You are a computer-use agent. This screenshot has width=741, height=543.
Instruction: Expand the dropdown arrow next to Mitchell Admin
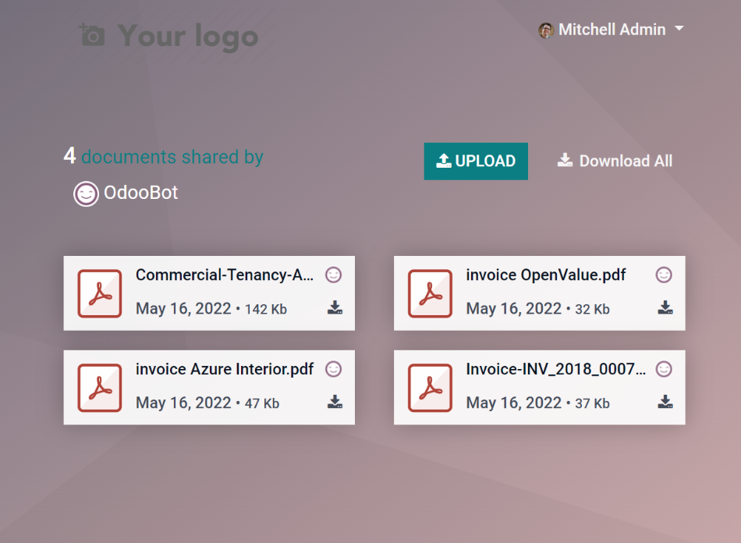pyautogui.click(x=678, y=29)
